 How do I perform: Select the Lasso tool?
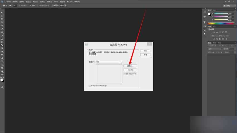2,19
